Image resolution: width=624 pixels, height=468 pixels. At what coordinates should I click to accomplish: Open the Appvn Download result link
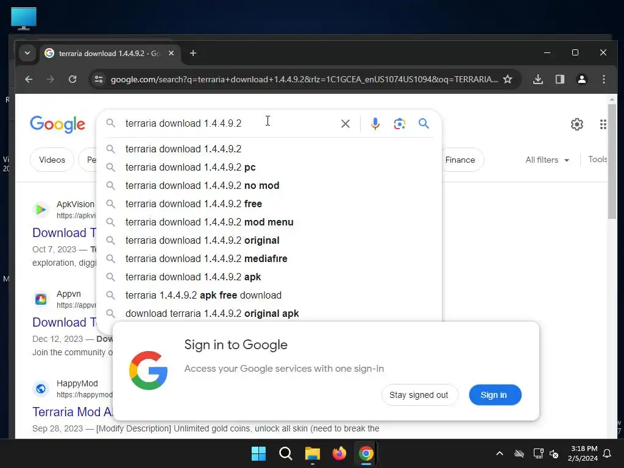tap(64, 322)
